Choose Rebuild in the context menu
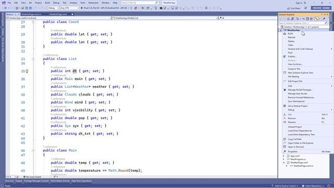 click(291, 38)
